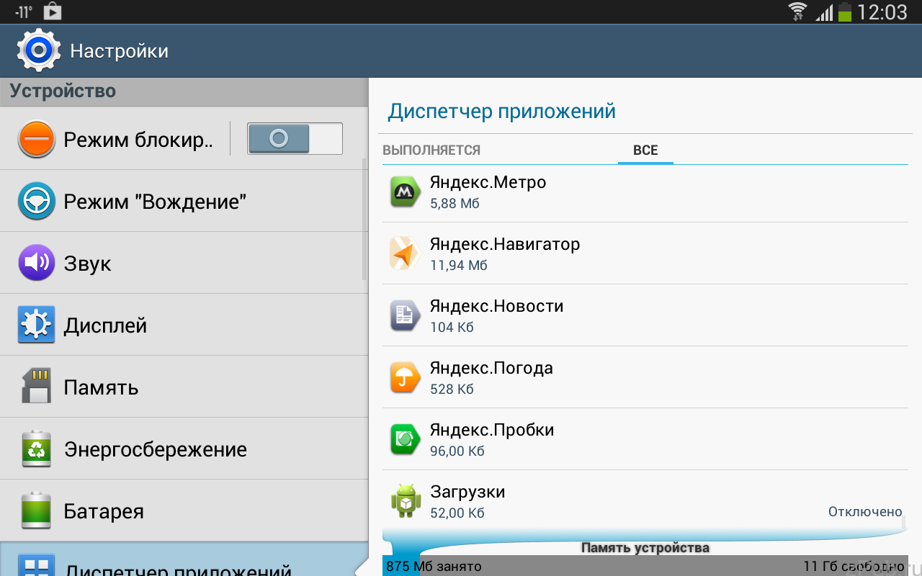The height and width of the screenshot is (576, 922).
Task: Open Режим блокир.. settings label
Action: click(138, 139)
